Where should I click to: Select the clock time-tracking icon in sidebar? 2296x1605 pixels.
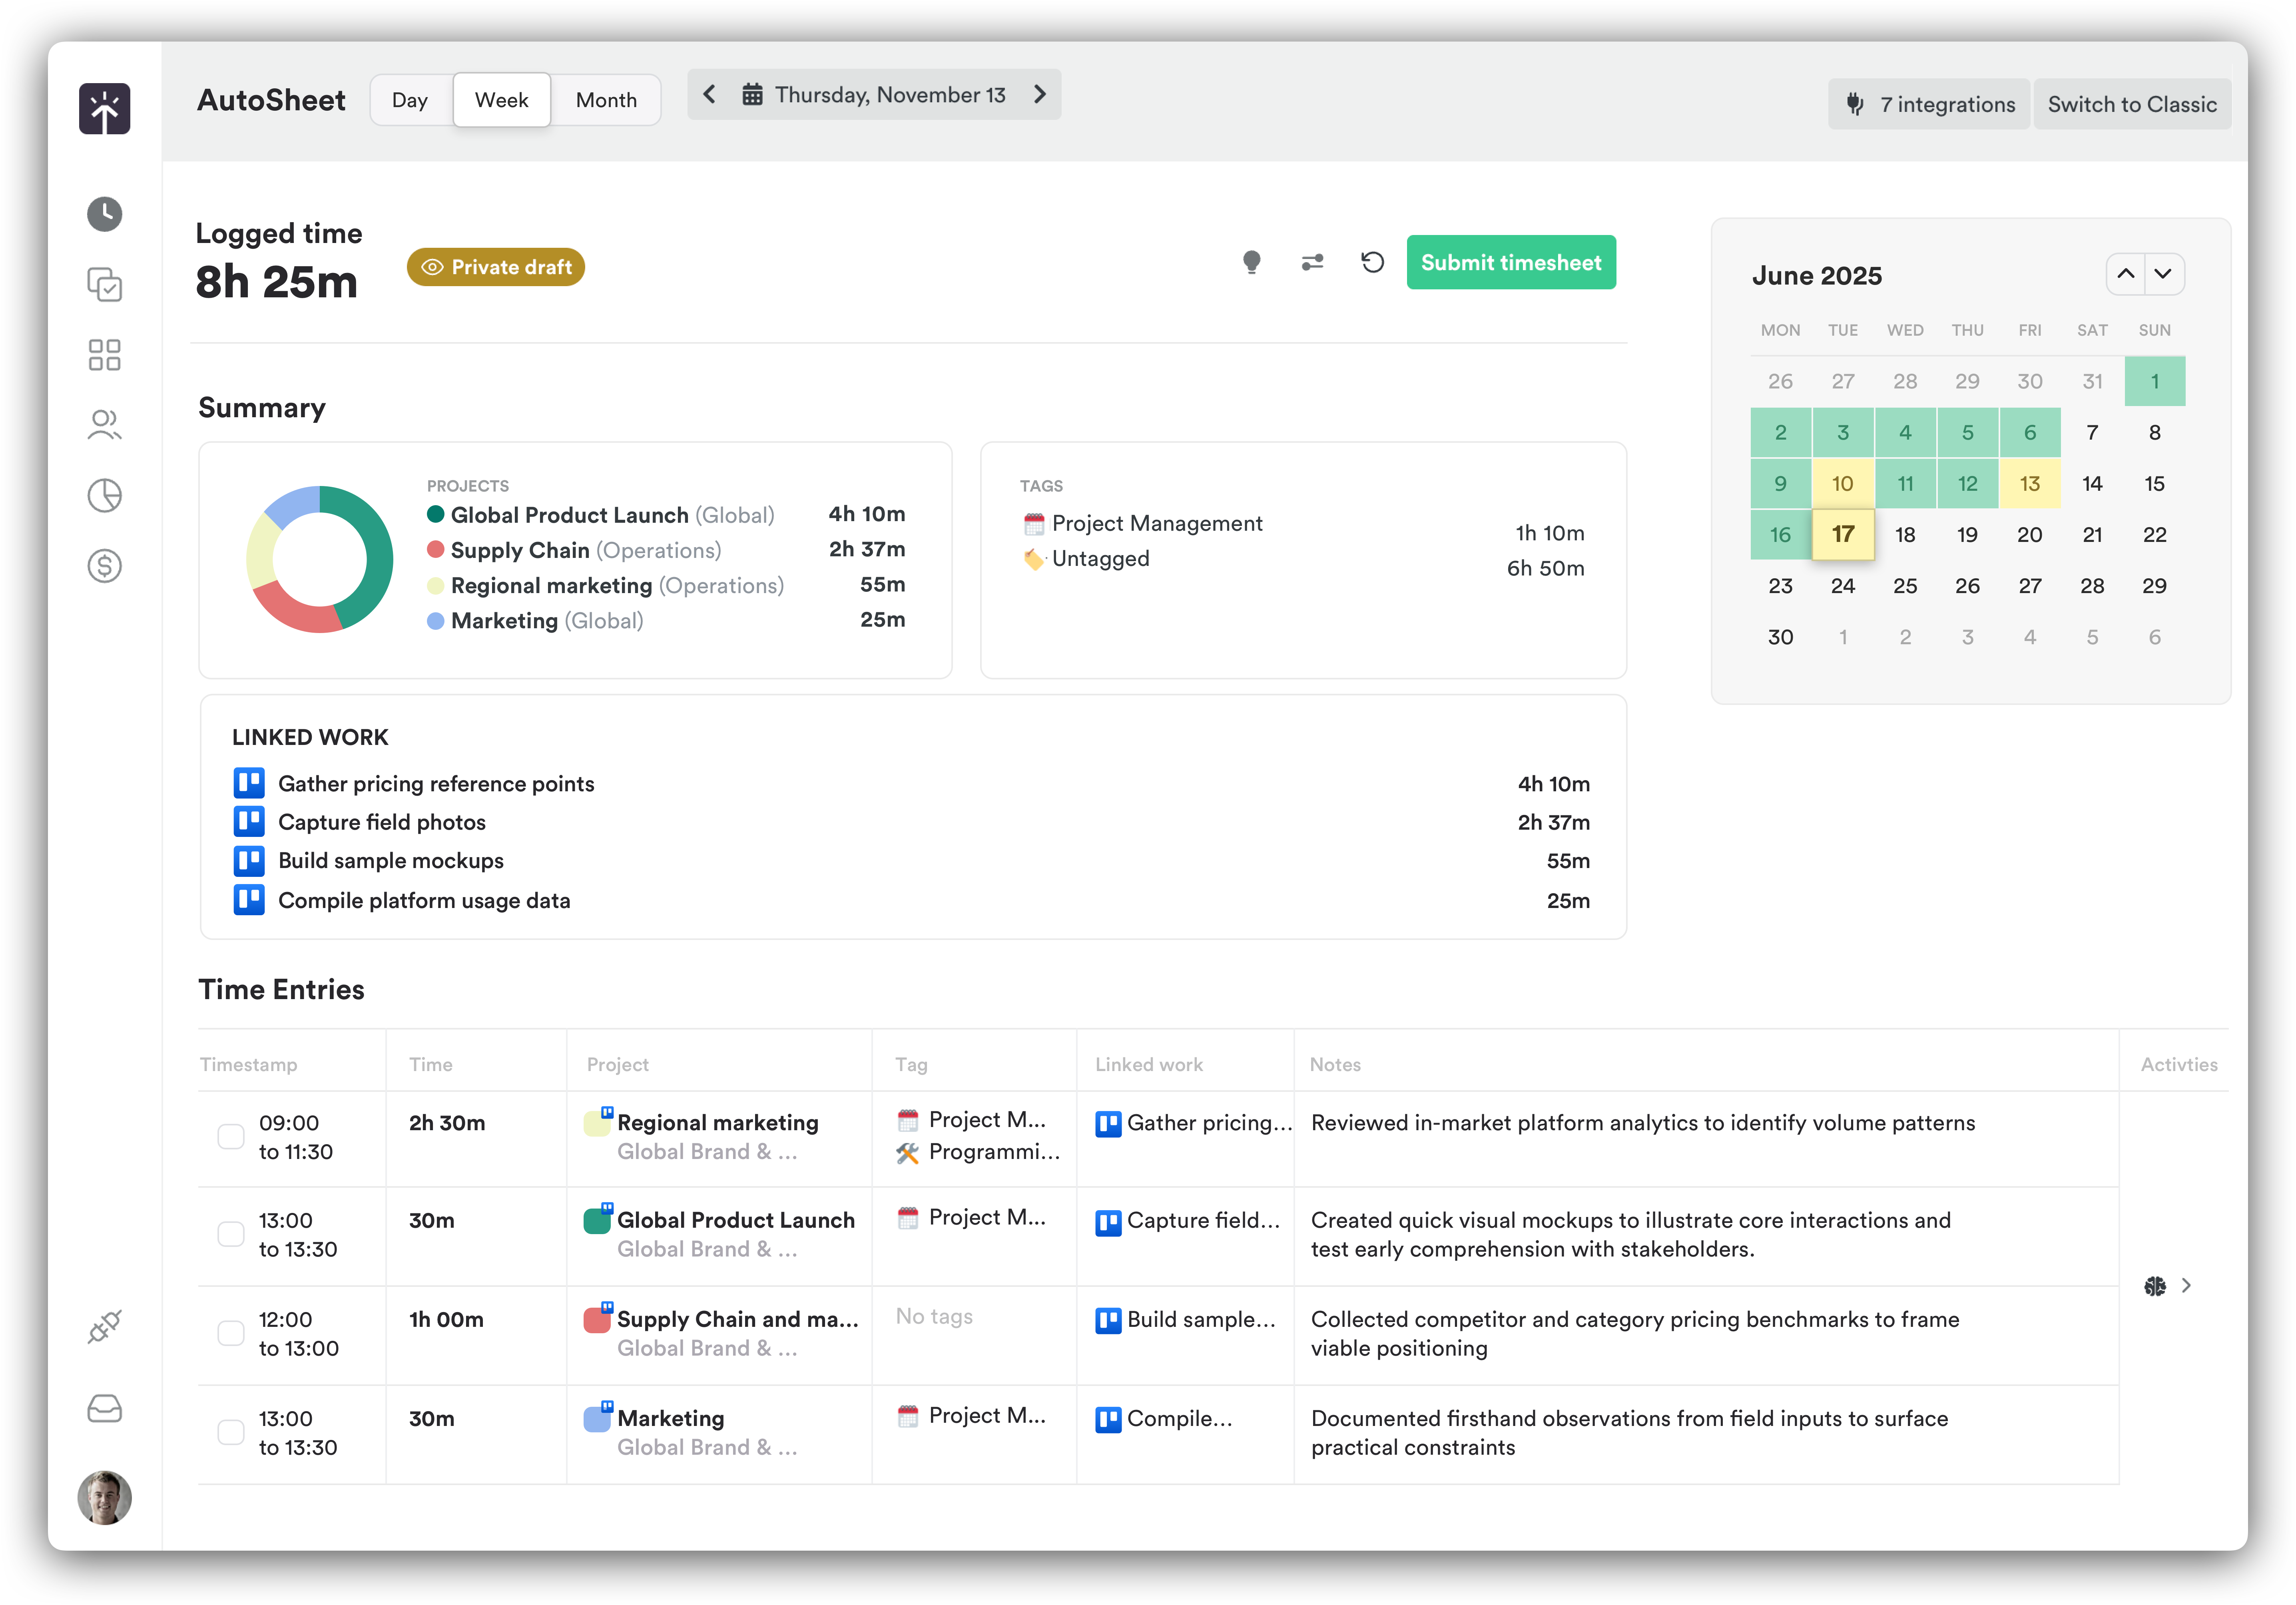104,214
